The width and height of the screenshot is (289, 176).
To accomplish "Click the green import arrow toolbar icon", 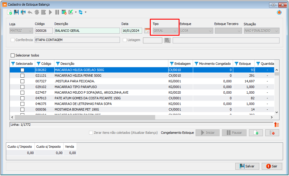I will pyautogui.click(x=71, y=12).
